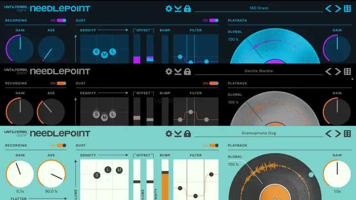356x200 pixels.
Task: Open the Gentle Warble preset name field
Action: pyautogui.click(x=259, y=71)
